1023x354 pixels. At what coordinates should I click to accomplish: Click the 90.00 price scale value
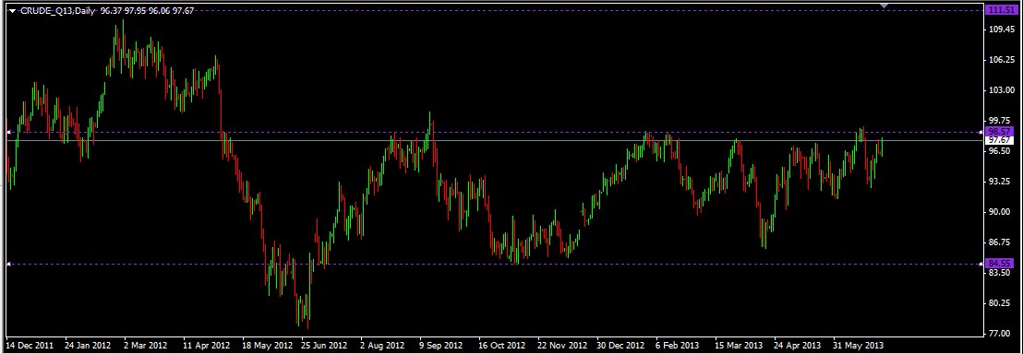(1001, 212)
